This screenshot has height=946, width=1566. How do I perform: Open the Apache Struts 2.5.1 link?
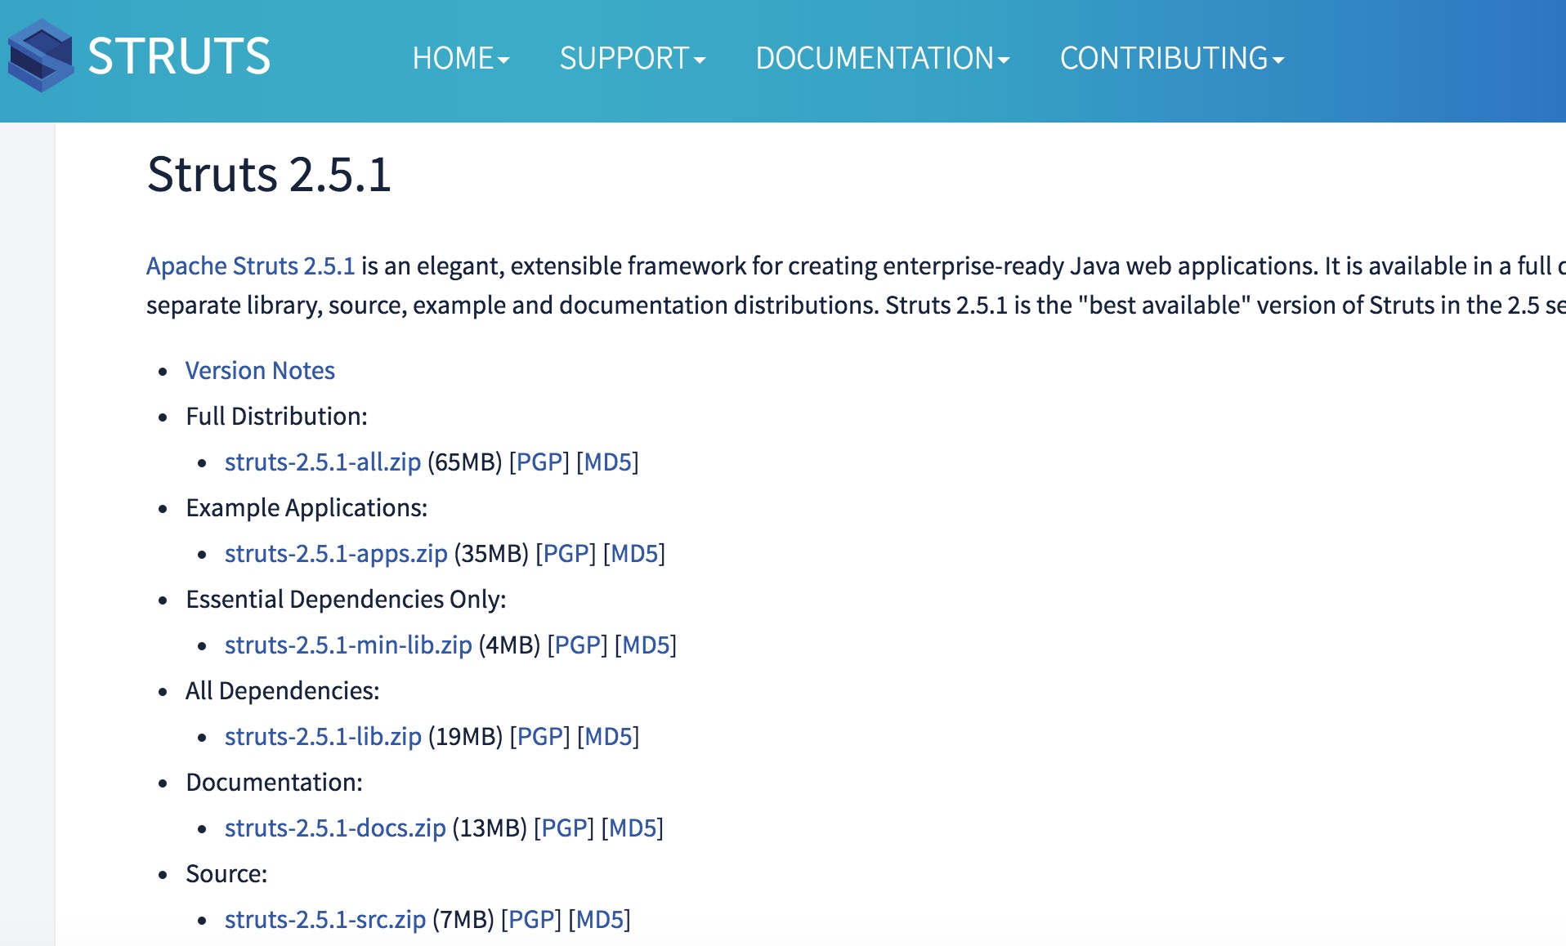coord(250,266)
